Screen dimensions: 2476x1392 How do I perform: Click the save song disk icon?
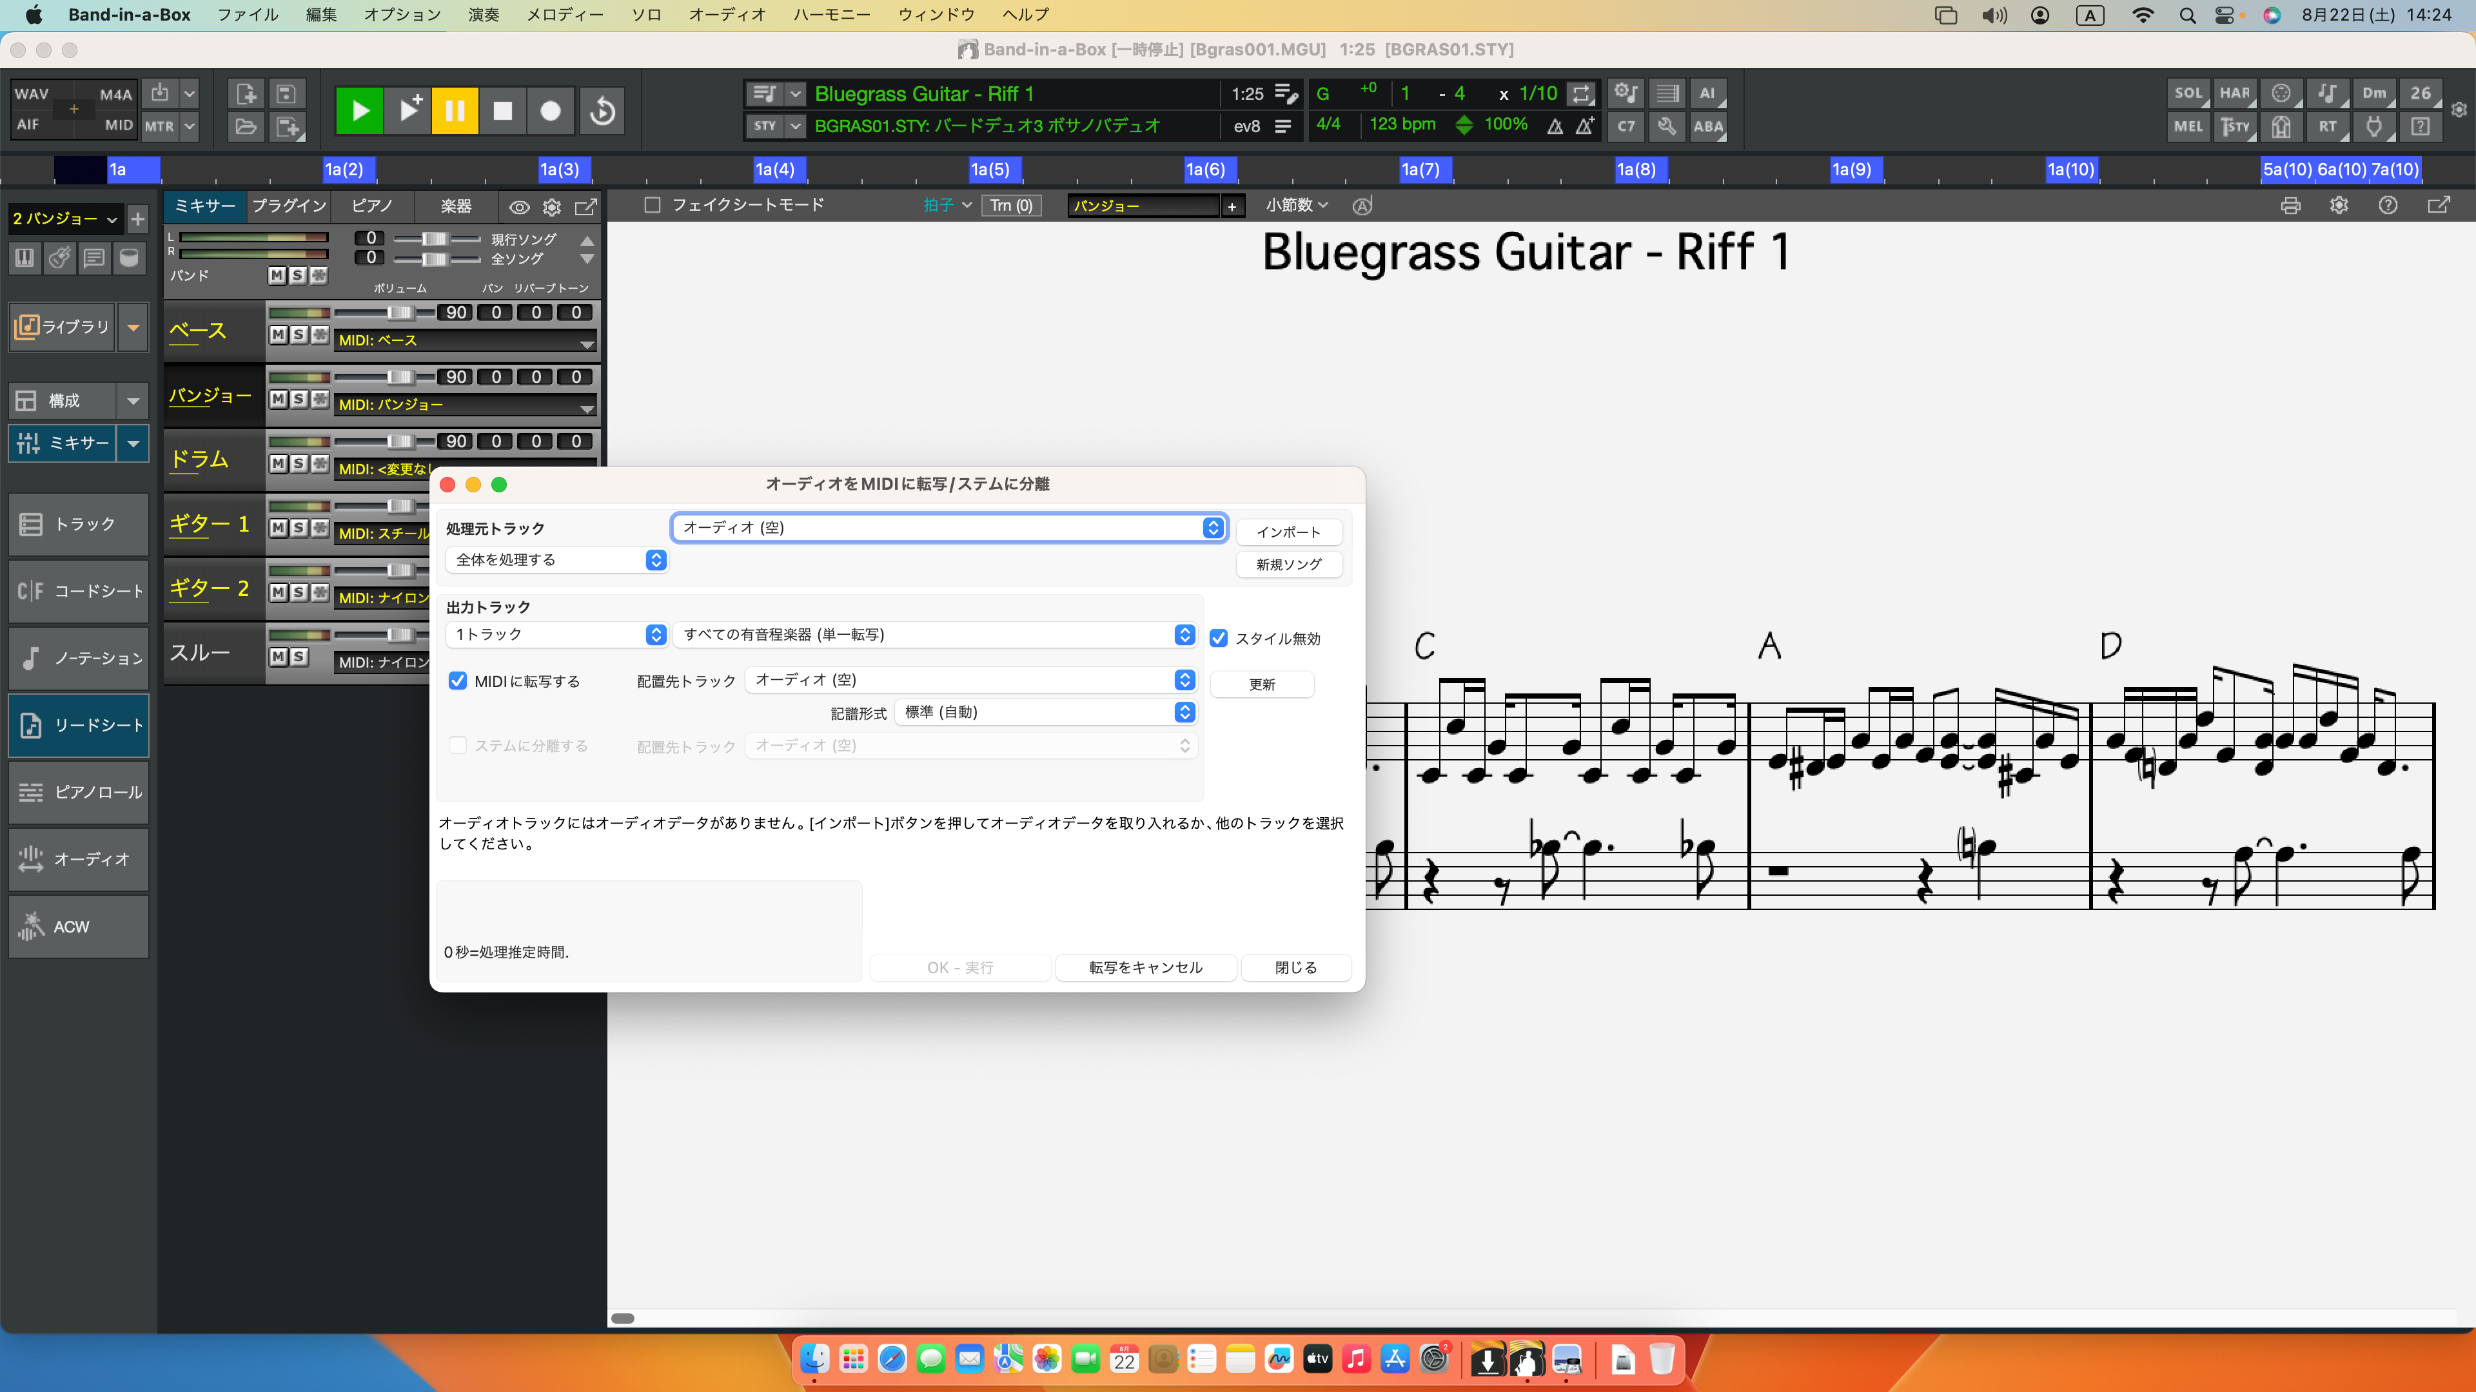click(286, 94)
